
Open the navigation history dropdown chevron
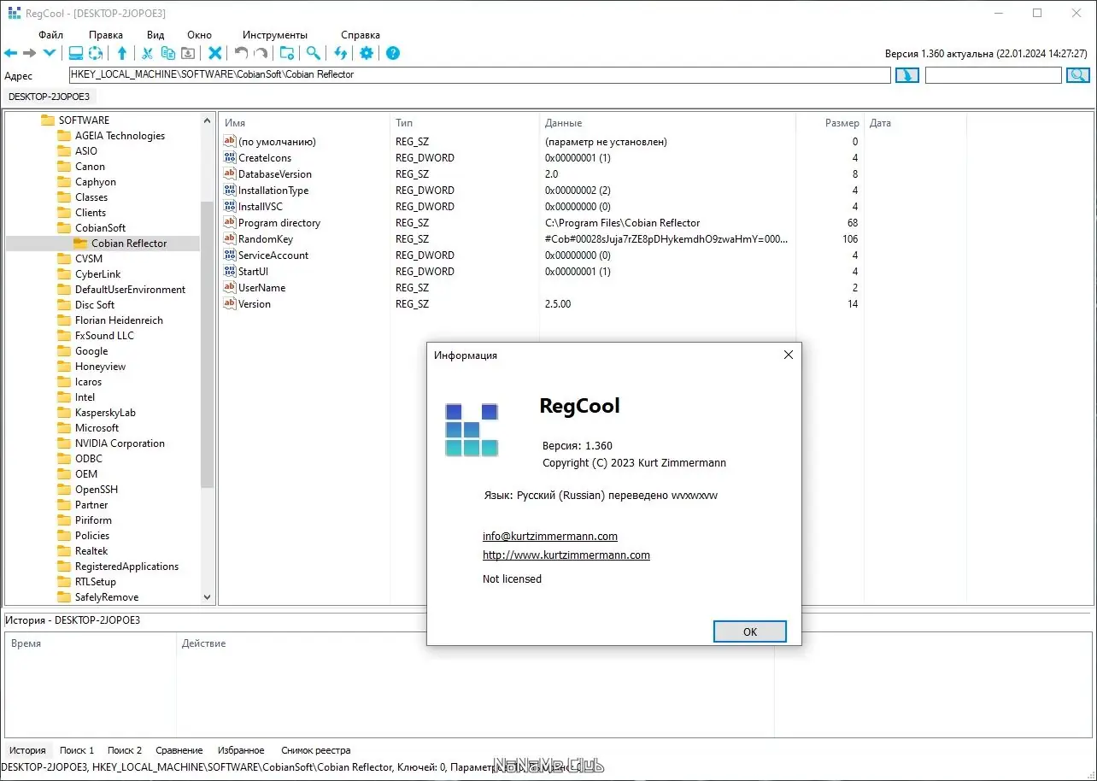pyautogui.click(x=50, y=53)
